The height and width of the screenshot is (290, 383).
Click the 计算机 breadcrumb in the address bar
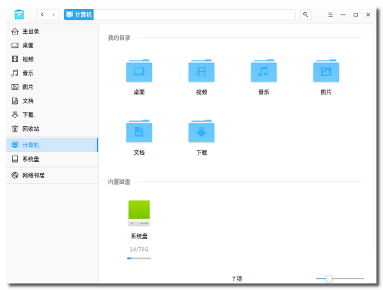[x=79, y=15]
